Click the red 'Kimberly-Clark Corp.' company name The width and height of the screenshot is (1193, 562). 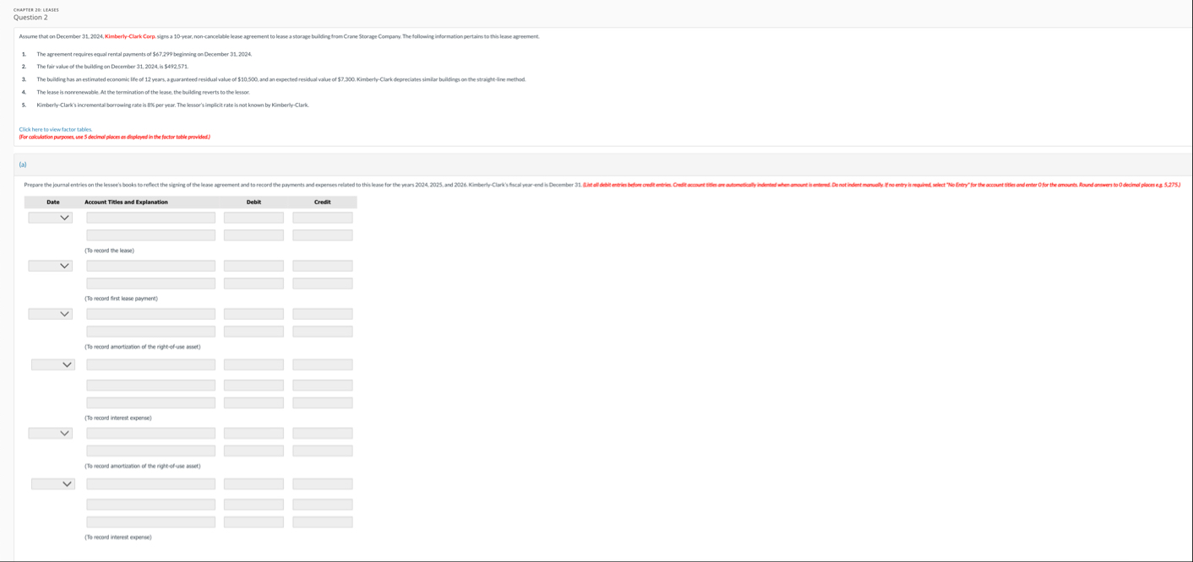[x=130, y=36]
